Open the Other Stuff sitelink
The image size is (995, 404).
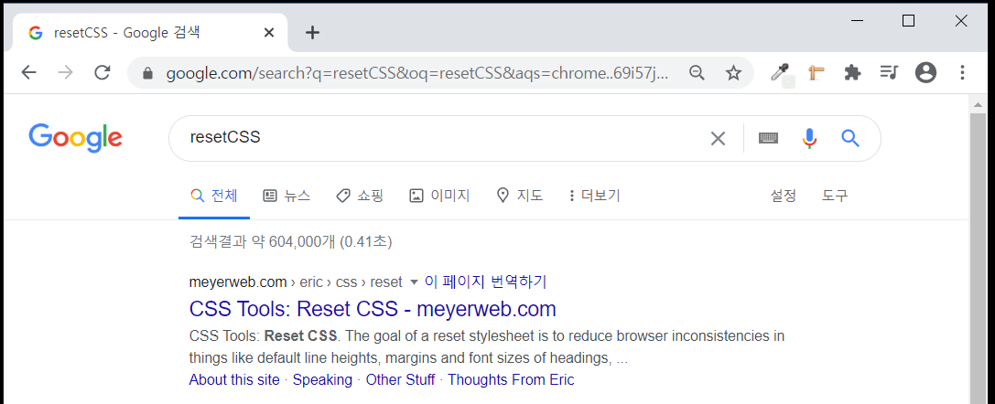click(x=400, y=380)
